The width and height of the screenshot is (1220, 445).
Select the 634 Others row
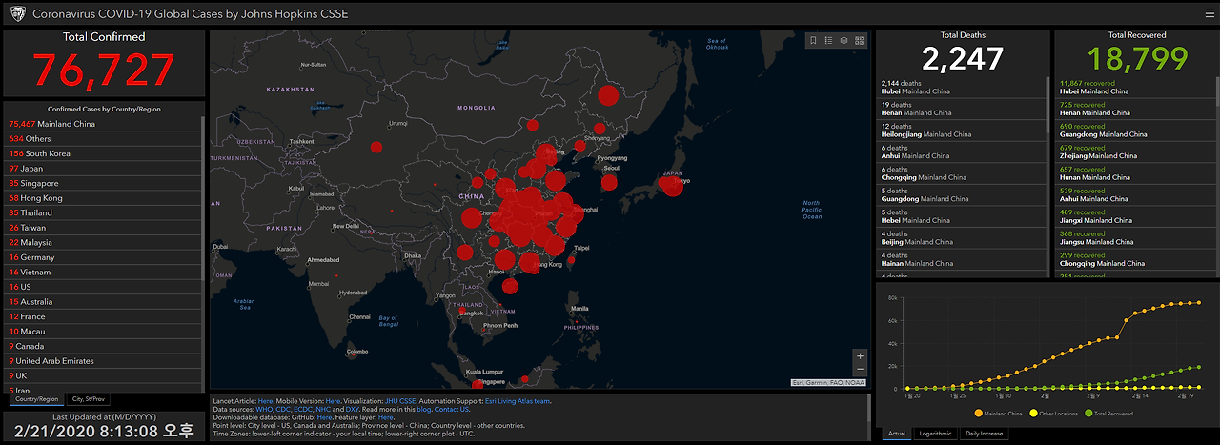tap(103, 138)
